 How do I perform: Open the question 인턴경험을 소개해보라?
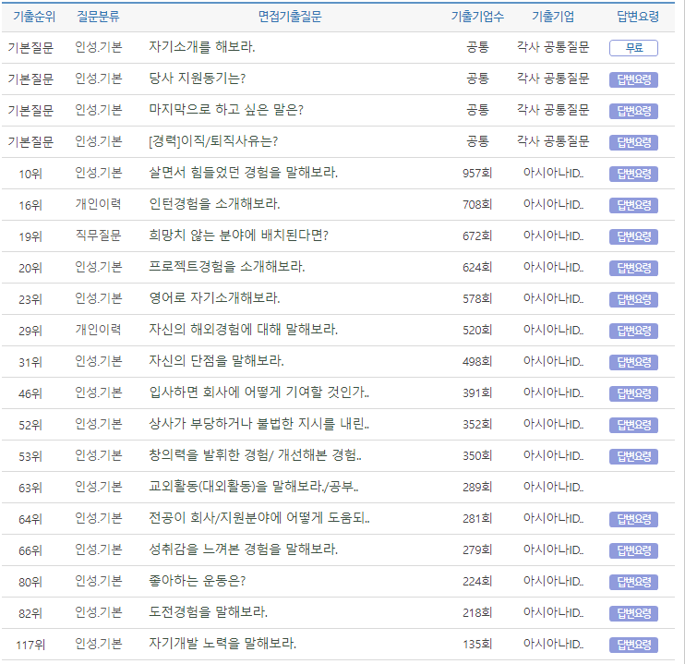214,204
